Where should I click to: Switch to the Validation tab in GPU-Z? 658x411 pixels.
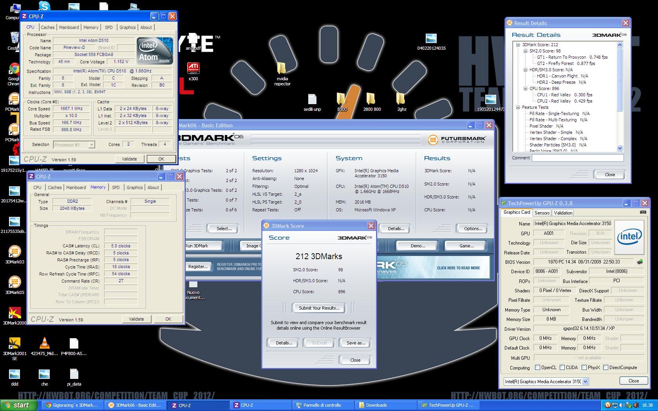(563, 213)
